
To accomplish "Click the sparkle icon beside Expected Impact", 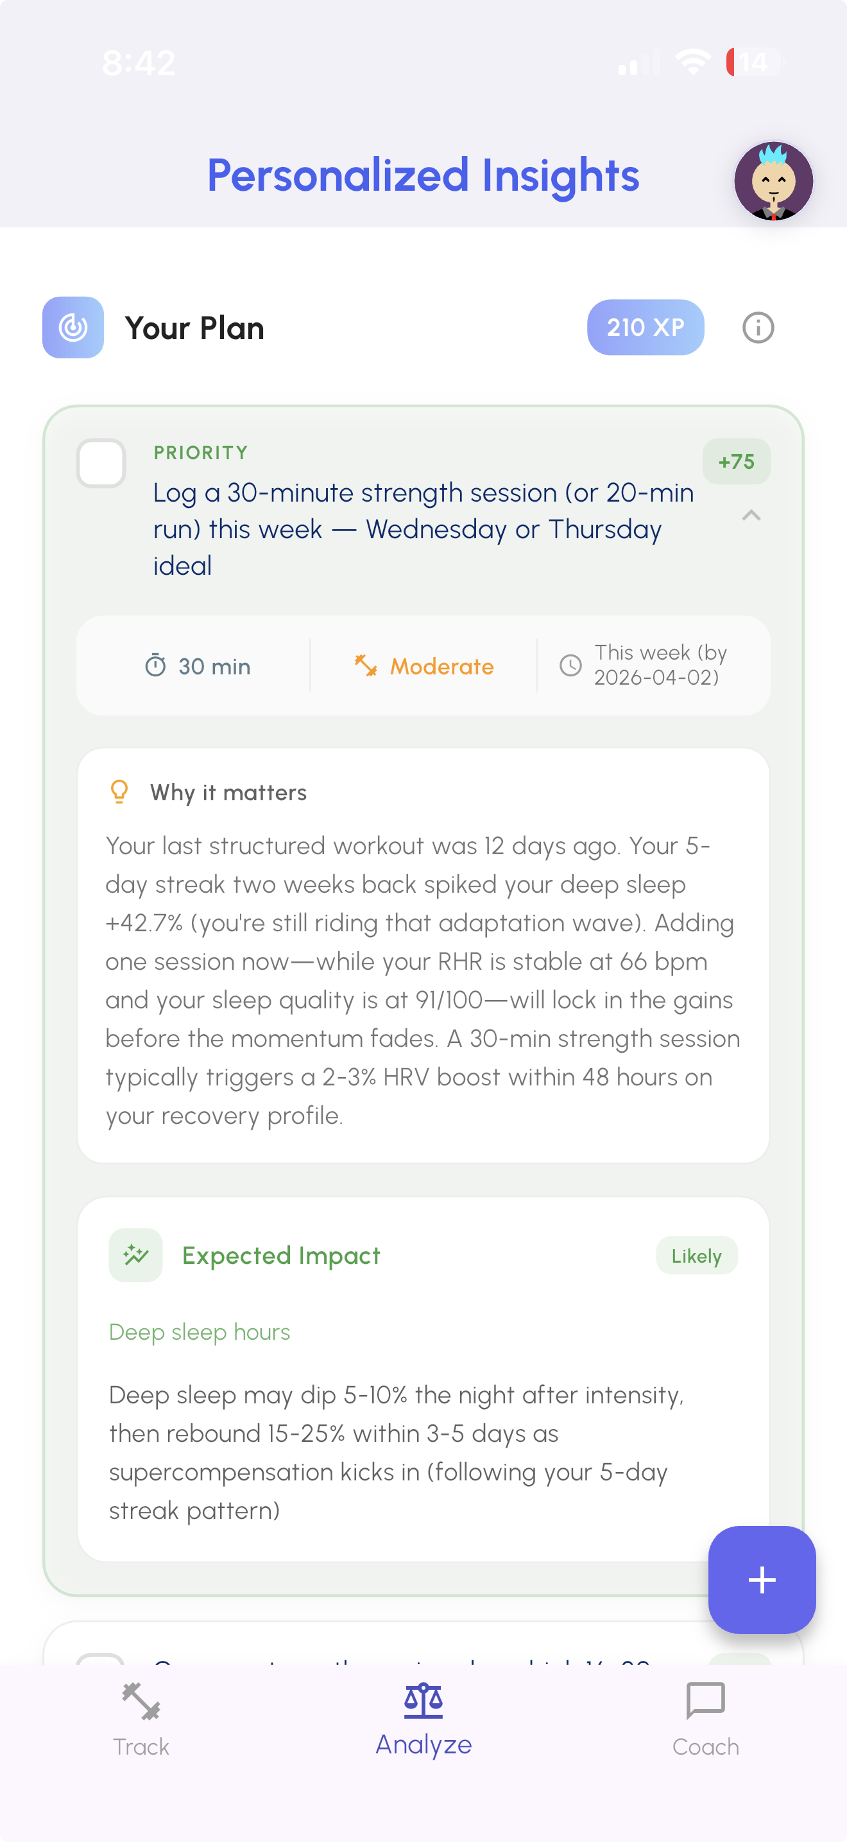I will click(135, 1255).
